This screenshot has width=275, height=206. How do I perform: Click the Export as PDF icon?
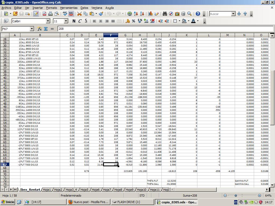44,14
